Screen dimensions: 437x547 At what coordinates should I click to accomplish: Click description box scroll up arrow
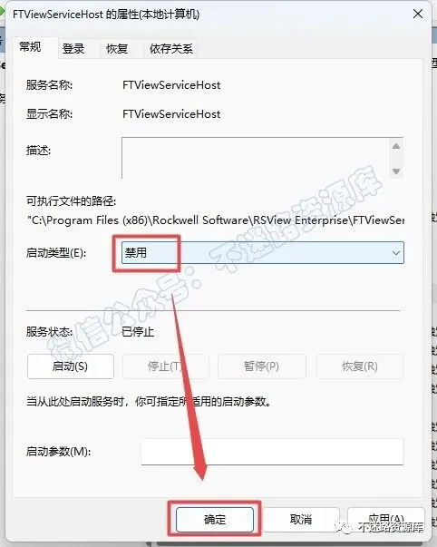pyautogui.click(x=396, y=146)
